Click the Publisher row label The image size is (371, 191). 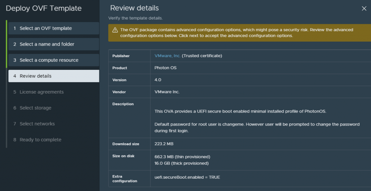pyautogui.click(x=121, y=56)
